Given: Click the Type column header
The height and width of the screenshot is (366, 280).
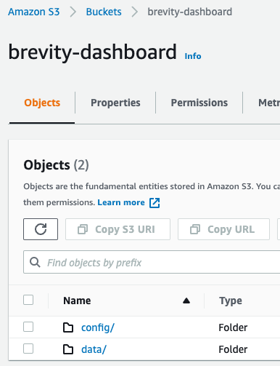Looking at the screenshot, I should (231, 301).
